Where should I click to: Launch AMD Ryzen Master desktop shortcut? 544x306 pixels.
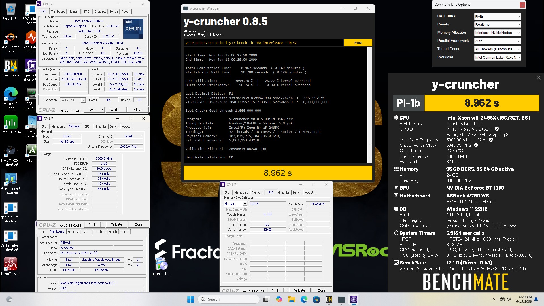point(10,42)
